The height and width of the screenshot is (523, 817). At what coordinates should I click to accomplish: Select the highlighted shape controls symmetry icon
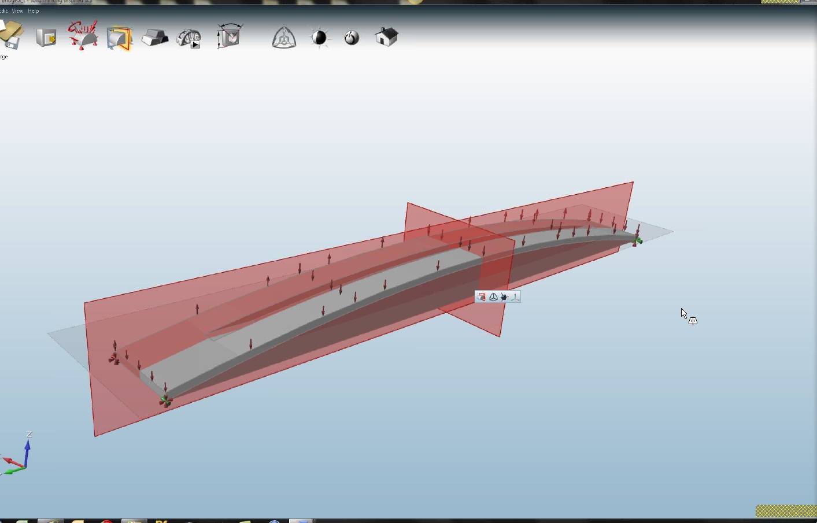pos(120,38)
